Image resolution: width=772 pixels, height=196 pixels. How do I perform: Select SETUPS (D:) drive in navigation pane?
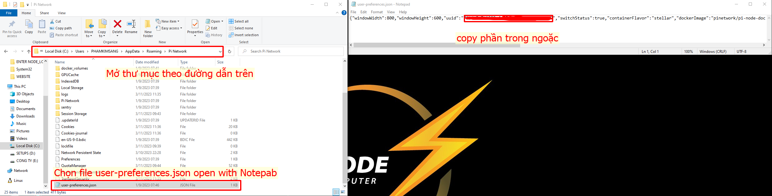point(26,153)
